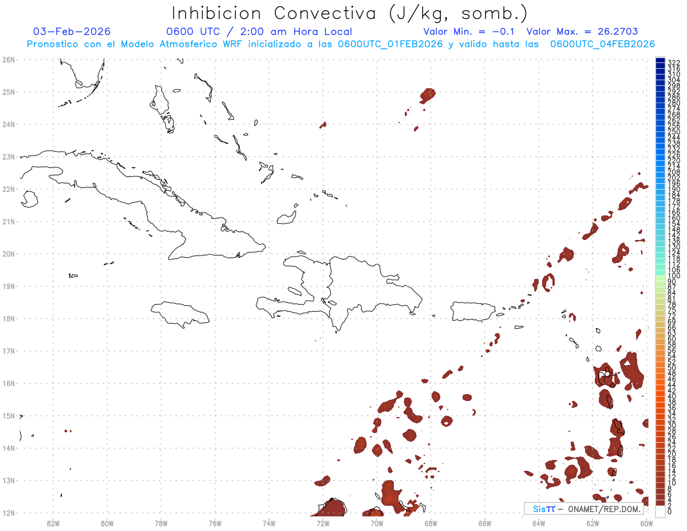Click the white swatch beside colorbar value 0
Viewport: 687px width, 531px height.
pos(660,510)
